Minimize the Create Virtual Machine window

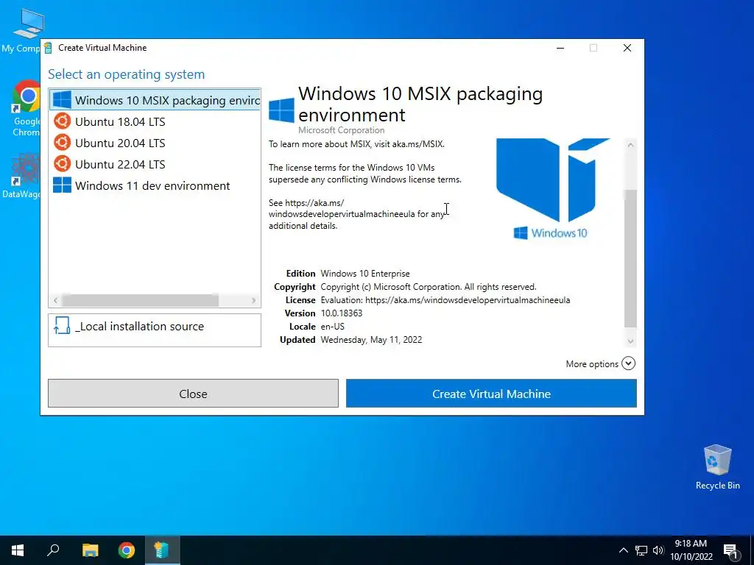(x=560, y=48)
